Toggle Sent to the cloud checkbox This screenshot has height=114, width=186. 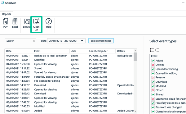point(153,99)
